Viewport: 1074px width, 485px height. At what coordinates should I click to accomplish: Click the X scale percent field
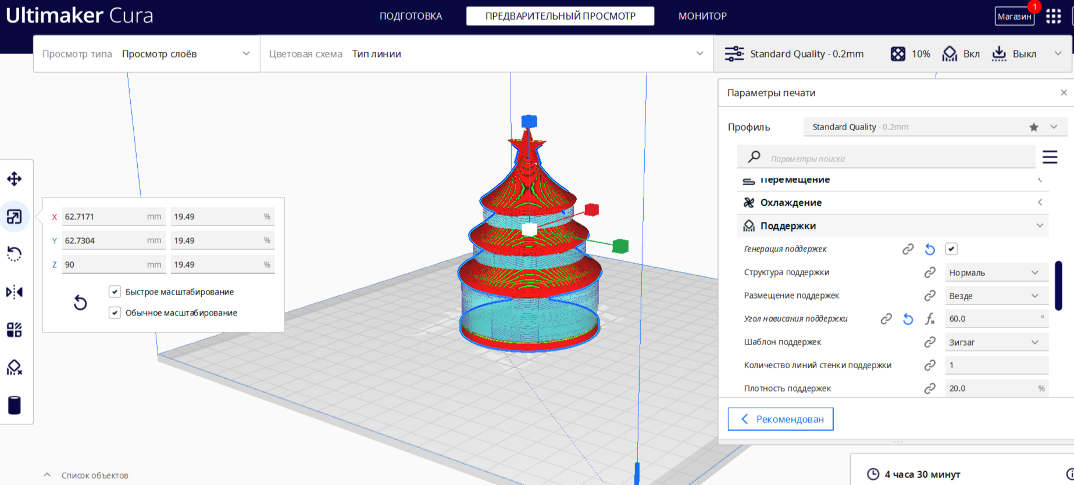click(x=223, y=217)
